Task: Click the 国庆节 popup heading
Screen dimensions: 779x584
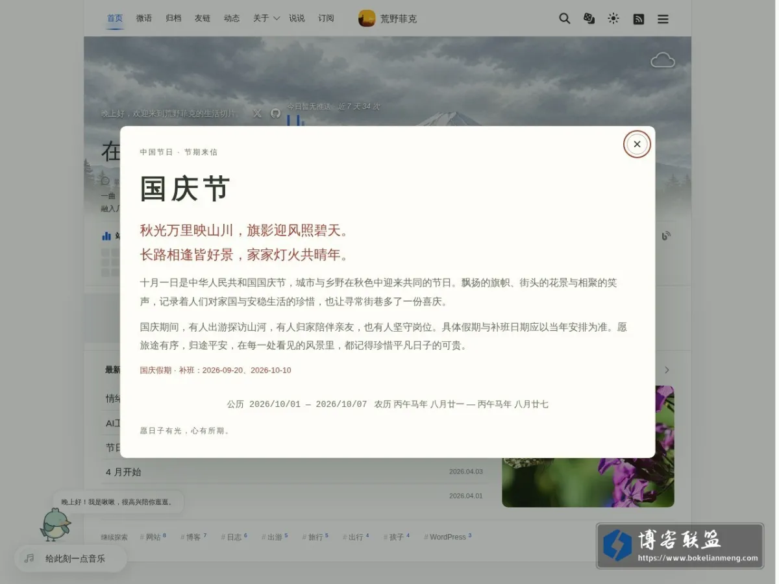Action: coord(185,189)
